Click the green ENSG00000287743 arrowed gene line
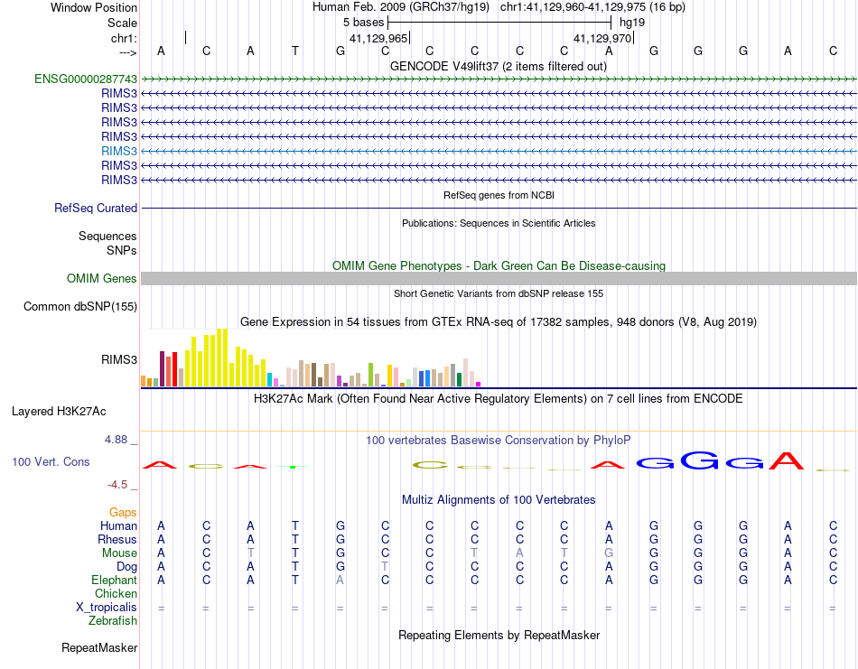Image resolution: width=858 pixels, height=669 pixels. point(499,79)
